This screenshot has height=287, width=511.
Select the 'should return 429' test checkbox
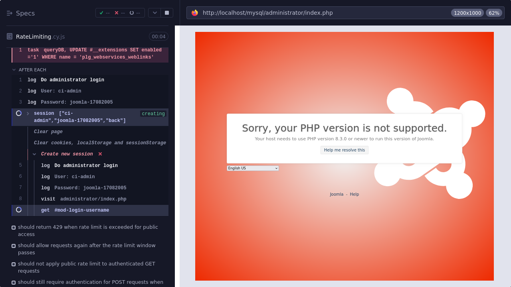coord(14,228)
